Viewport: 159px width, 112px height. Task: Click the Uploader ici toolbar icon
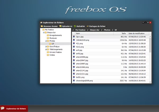pos(60,26)
